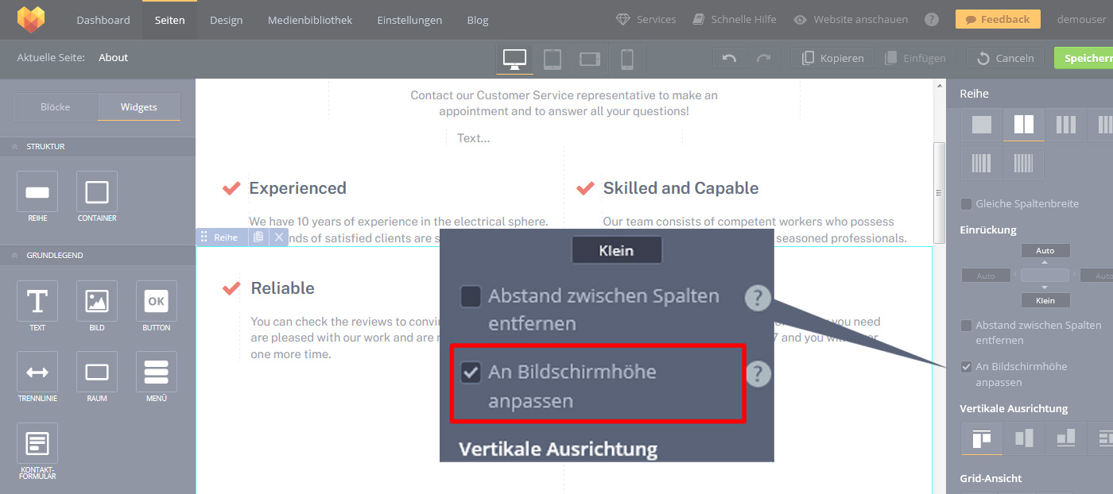Click the orange Feedback button

997,19
